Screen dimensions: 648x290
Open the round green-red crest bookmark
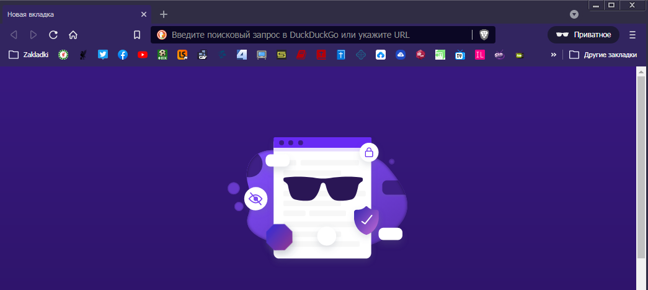pos(63,55)
